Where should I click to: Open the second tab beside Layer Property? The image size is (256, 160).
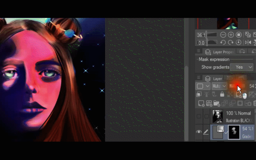click(242, 52)
